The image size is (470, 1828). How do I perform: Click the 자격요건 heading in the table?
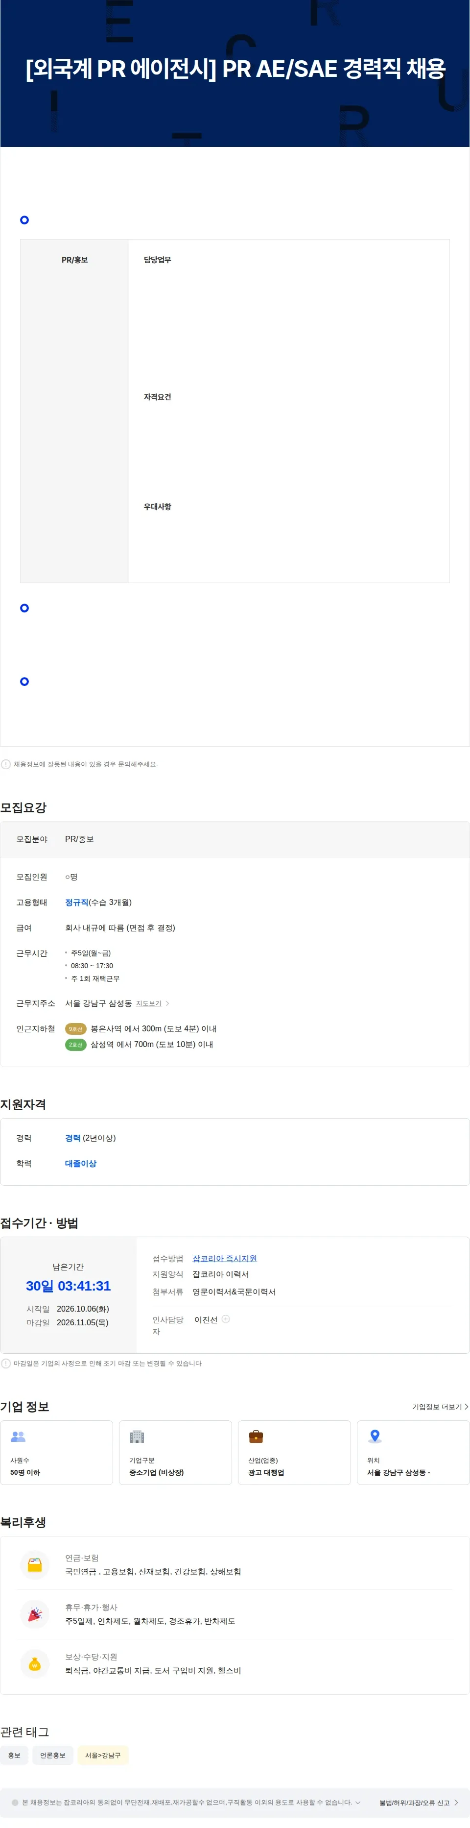pyautogui.click(x=157, y=397)
